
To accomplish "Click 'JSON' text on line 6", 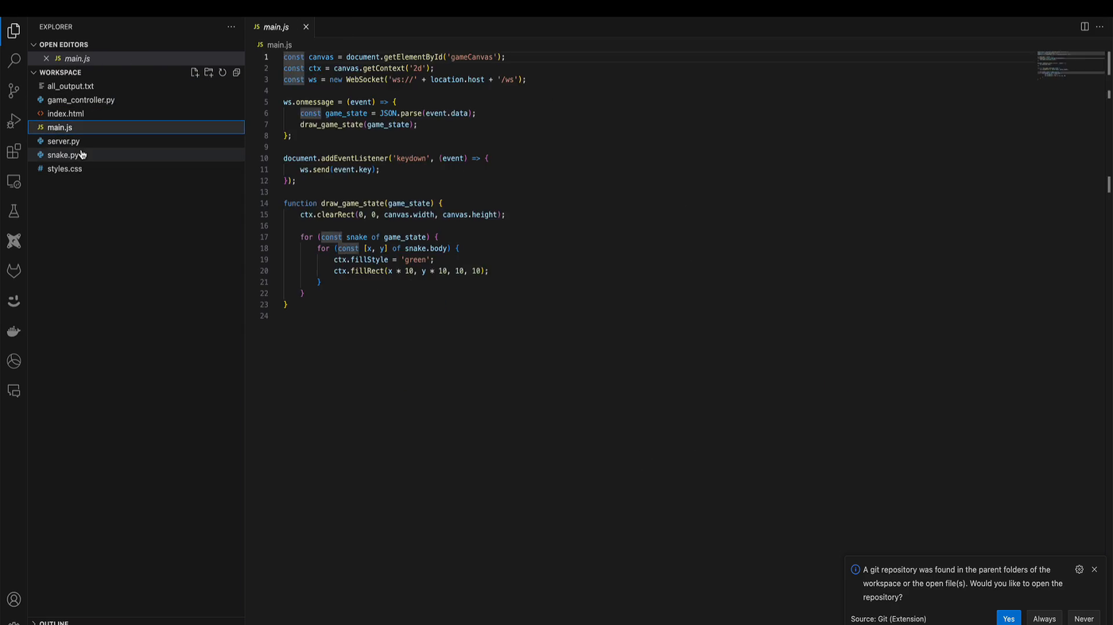I will pyautogui.click(x=387, y=114).
